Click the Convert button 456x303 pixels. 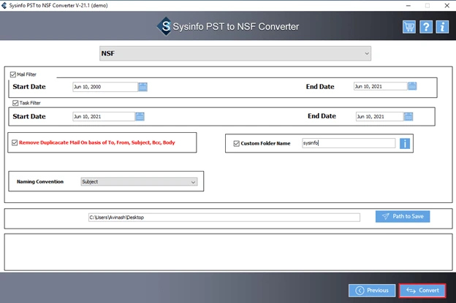point(422,291)
